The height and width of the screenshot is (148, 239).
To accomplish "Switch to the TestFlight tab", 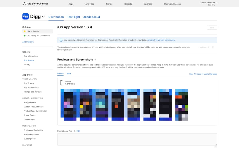I will click(73, 17).
